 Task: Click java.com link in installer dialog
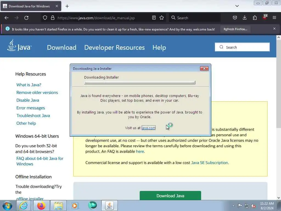pos(148,128)
